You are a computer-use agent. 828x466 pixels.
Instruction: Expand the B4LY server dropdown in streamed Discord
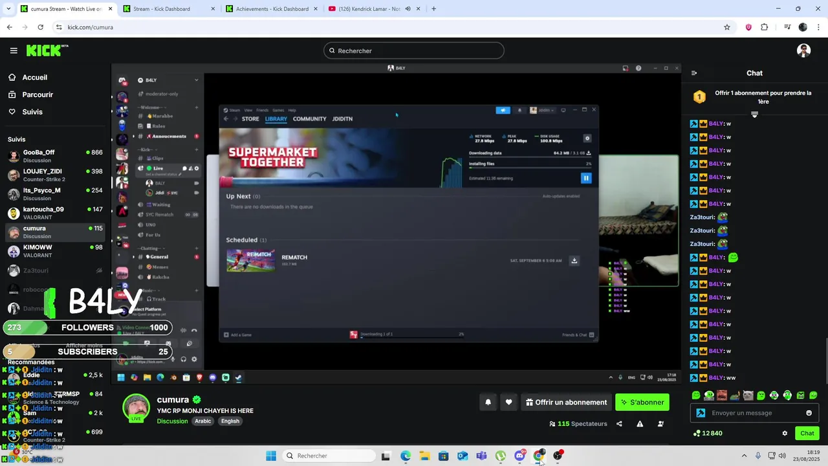coord(196,80)
